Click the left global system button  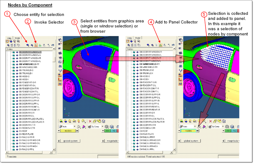(70, 141)
